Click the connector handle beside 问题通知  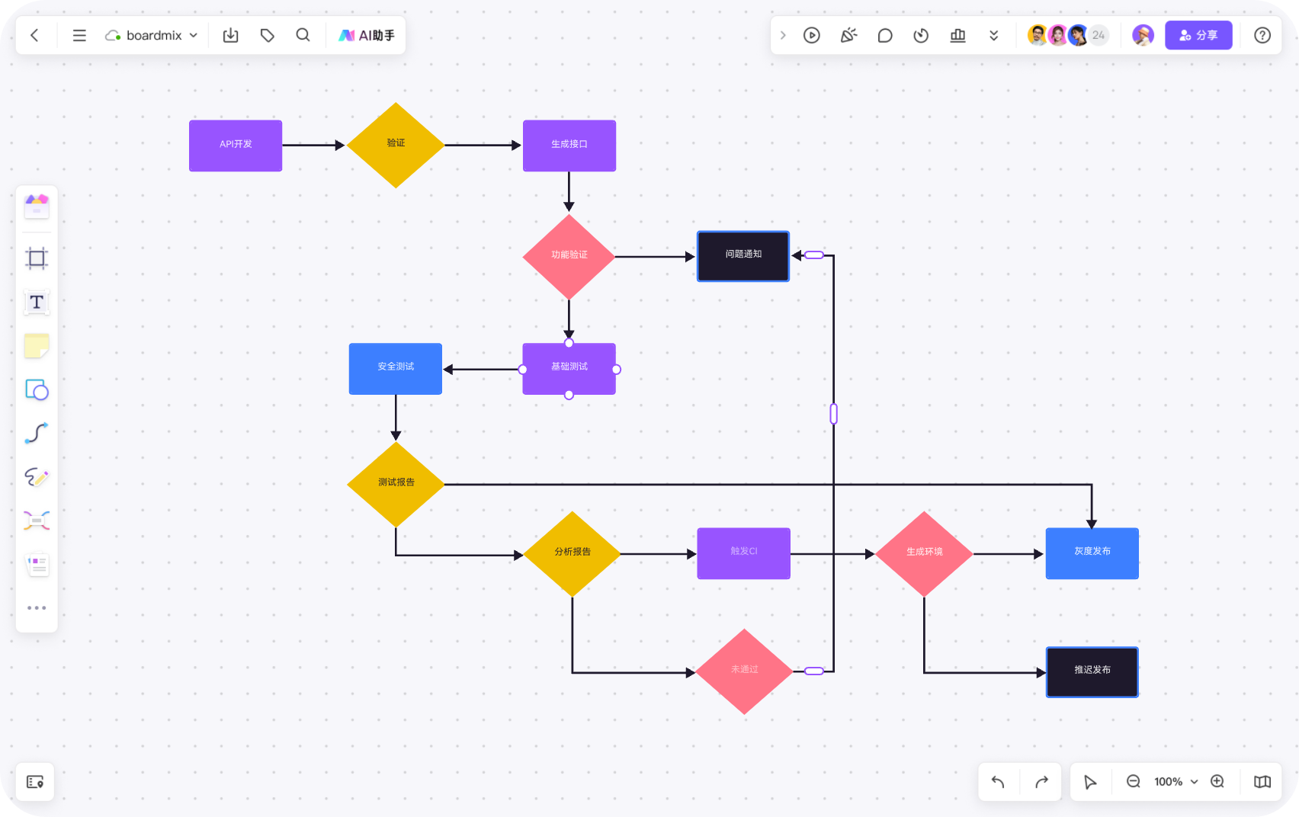[x=814, y=255]
